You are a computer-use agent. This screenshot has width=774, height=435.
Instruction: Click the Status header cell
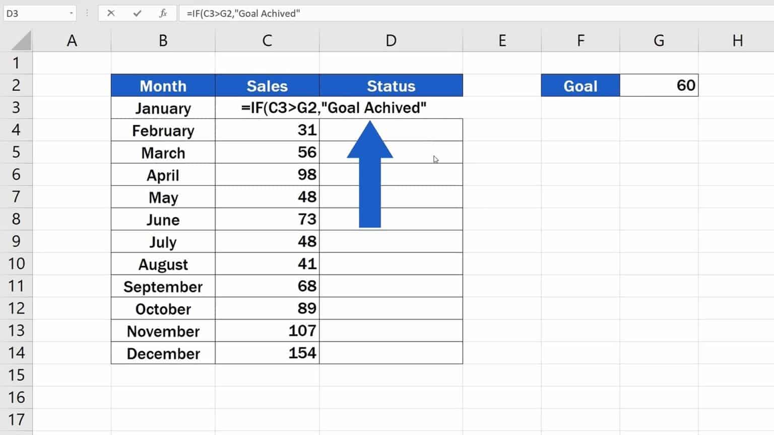pos(391,85)
